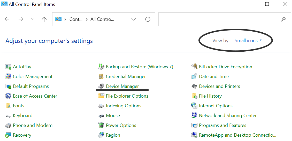Click the Backup and Restore icon
The width and height of the screenshot is (292, 141).
[101, 67]
